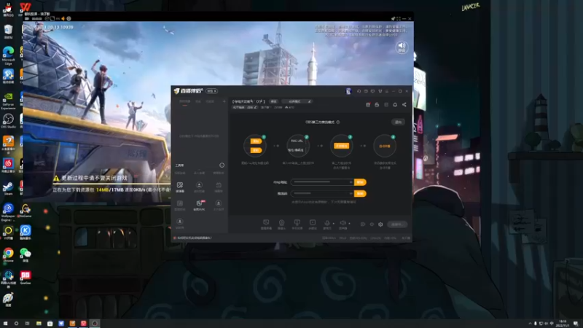Open the message icon in the companion title bar
The image size is (583, 328).
click(x=366, y=91)
